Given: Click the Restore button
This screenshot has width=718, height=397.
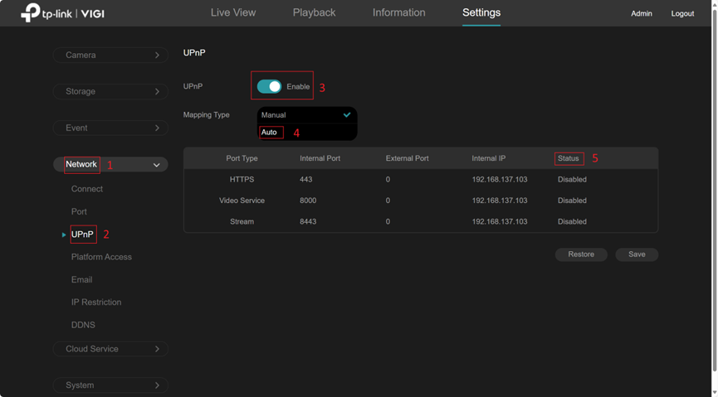Looking at the screenshot, I should (581, 254).
